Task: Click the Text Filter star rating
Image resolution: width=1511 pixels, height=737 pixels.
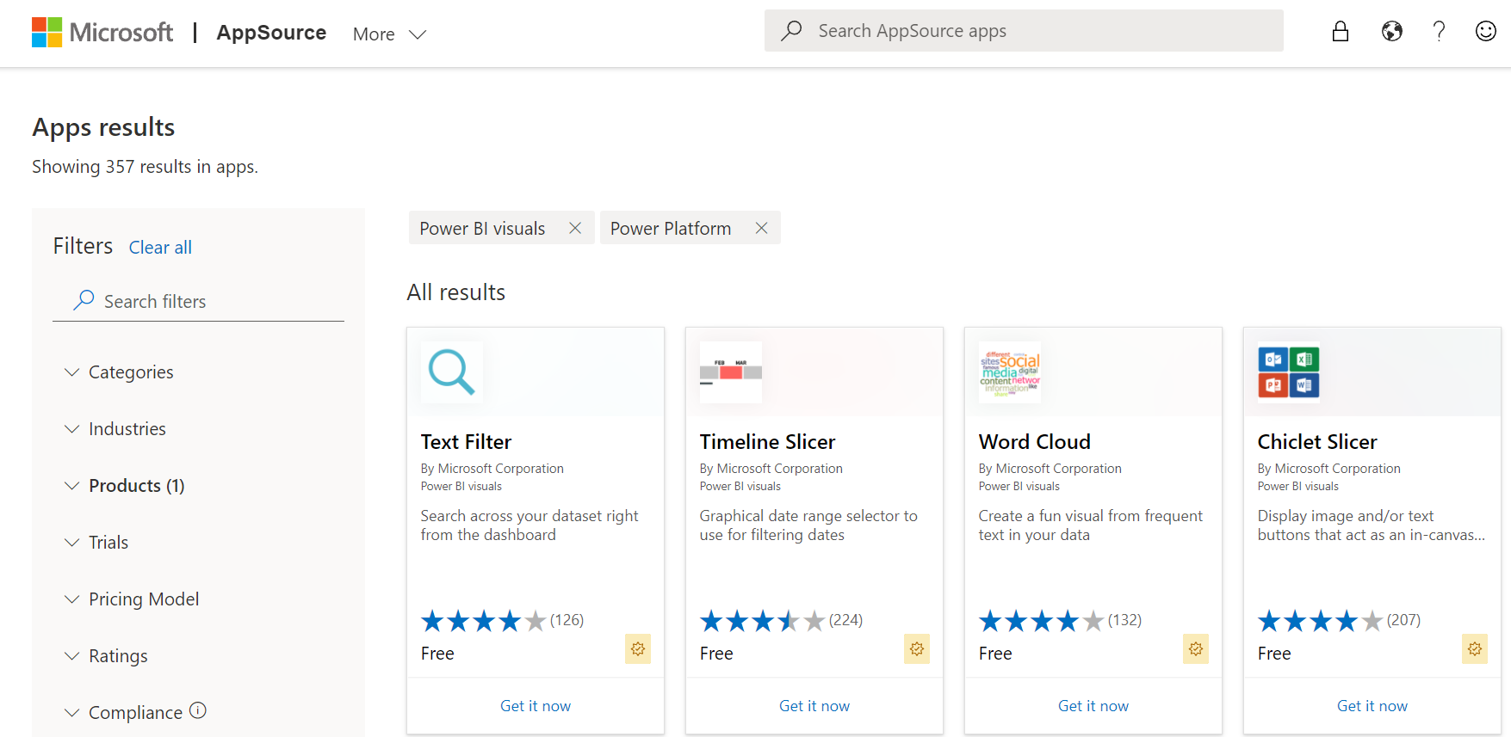Action: 483,621
